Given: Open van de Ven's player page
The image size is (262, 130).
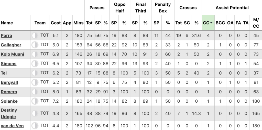Looking at the screenshot, I should point(12,126).
